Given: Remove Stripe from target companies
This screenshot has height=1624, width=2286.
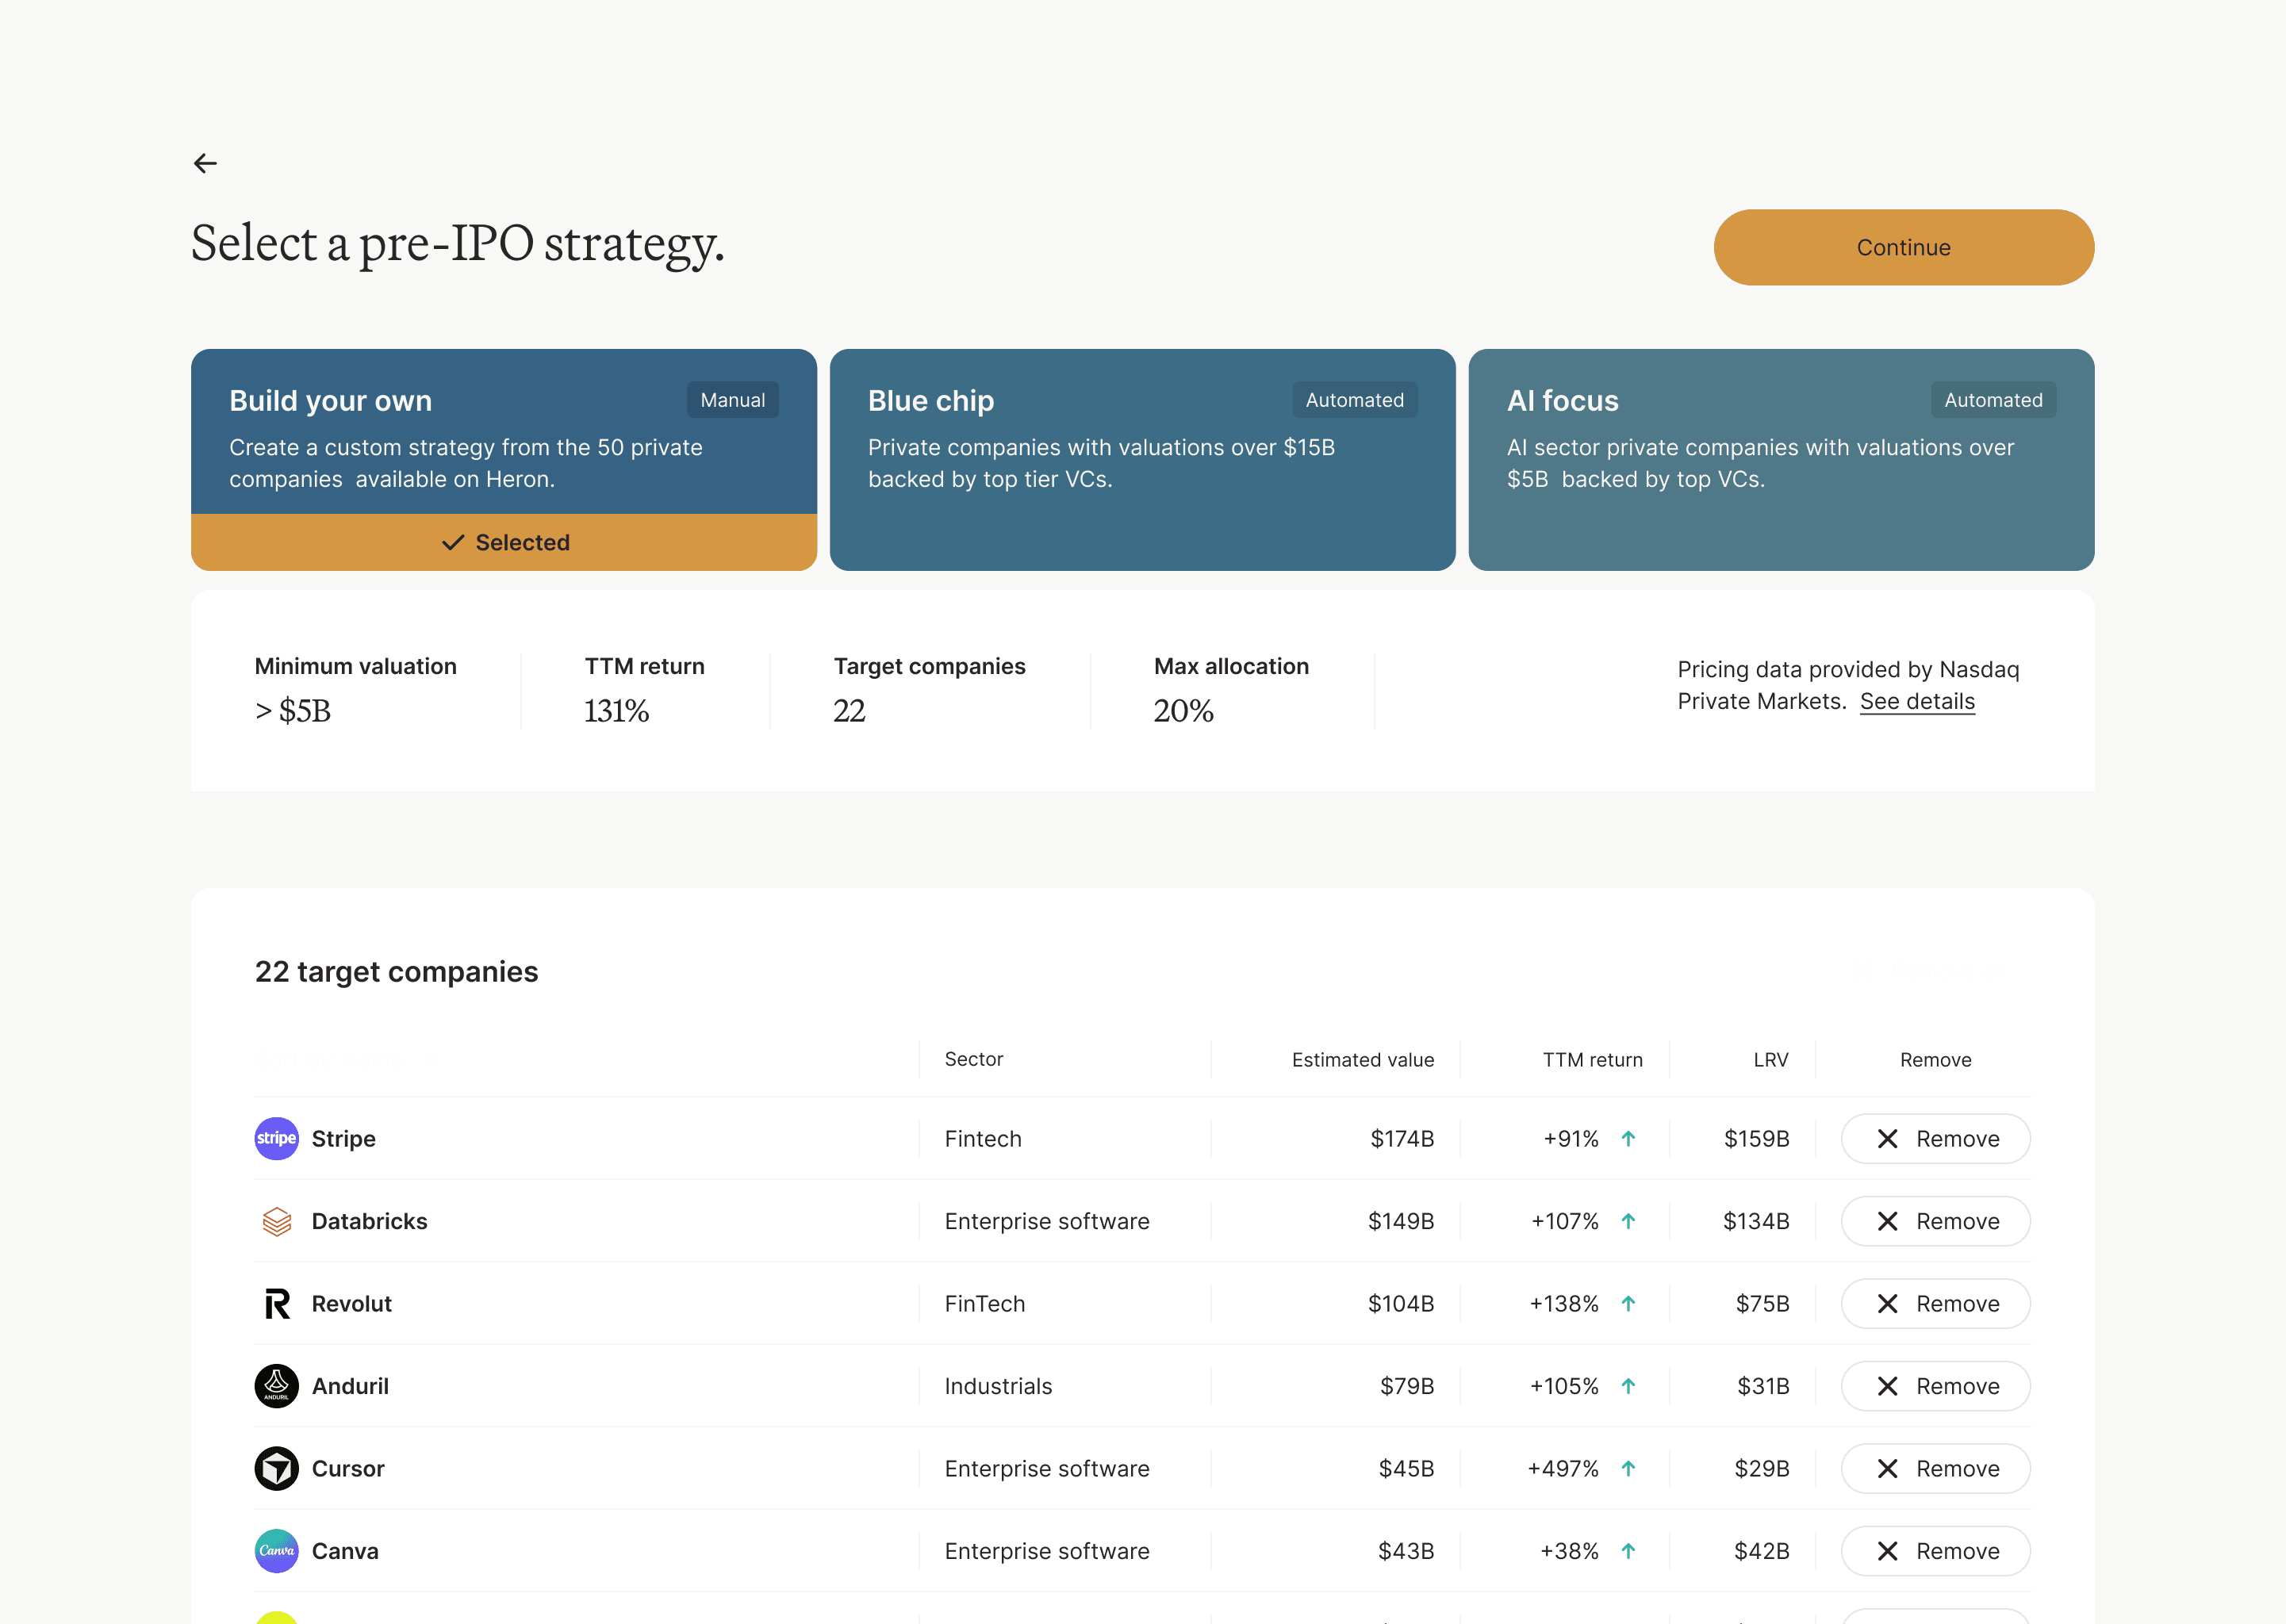Looking at the screenshot, I should (x=1935, y=1139).
